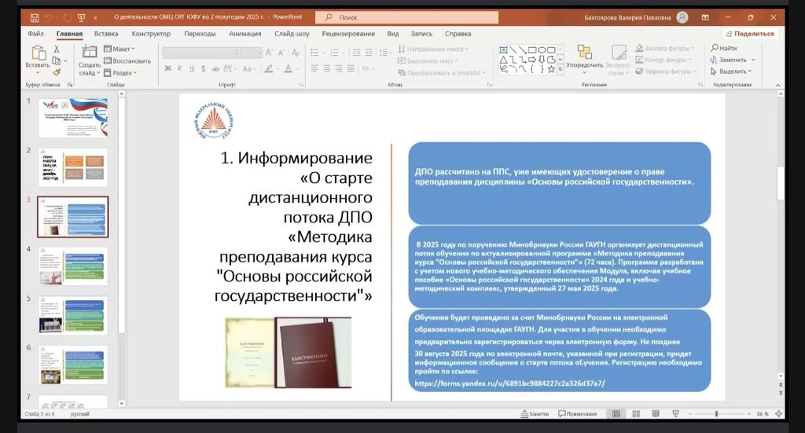
Task: Select slide 4 thumbnail in the panel
Action: (73, 266)
